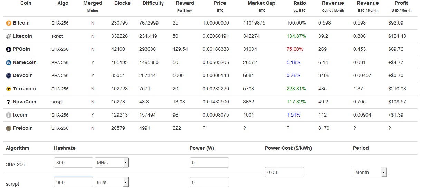The image size is (421, 193).
Task: Click the Terracoin coin icon
Action: point(9,89)
